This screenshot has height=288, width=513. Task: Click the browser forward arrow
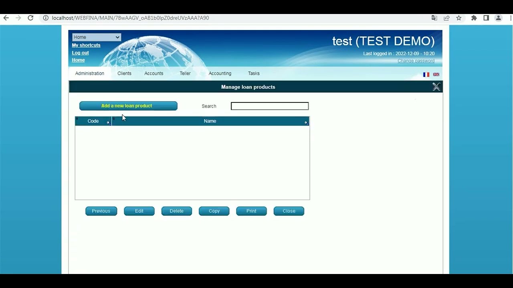tap(18, 18)
